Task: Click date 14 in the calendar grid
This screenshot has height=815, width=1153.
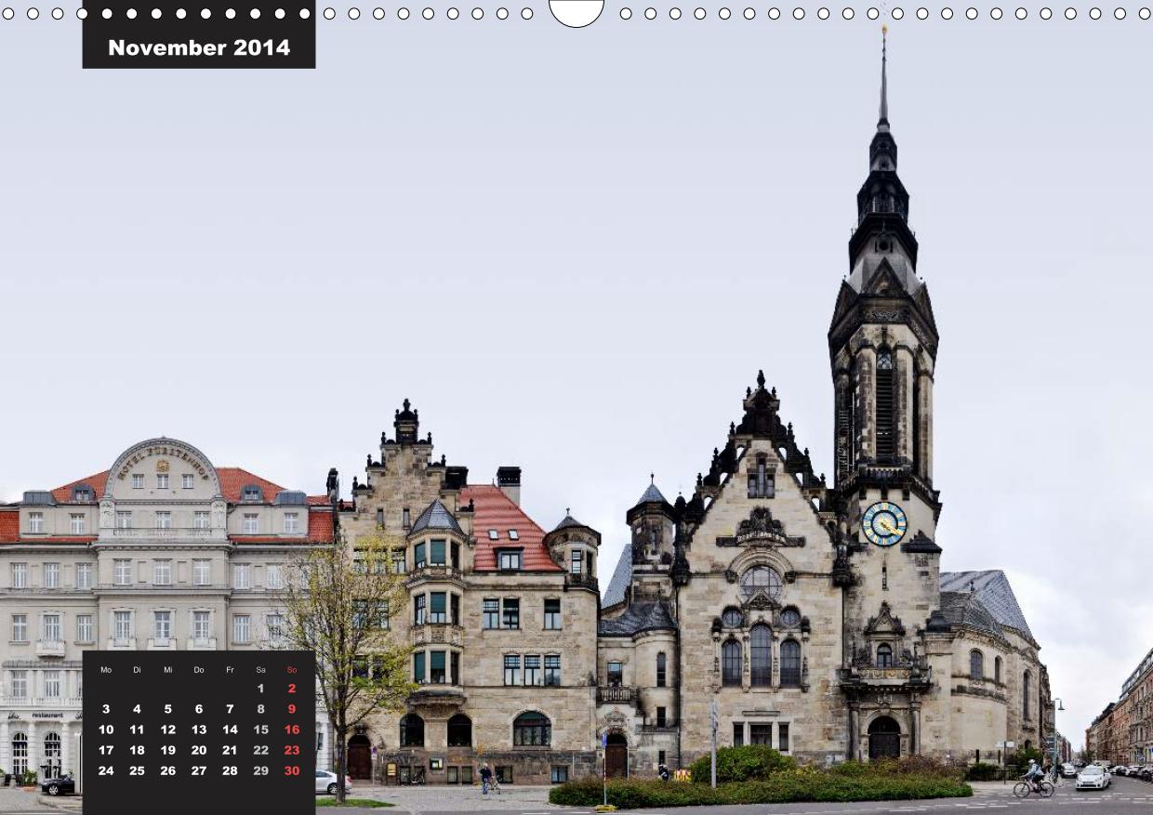Action: pos(230,730)
